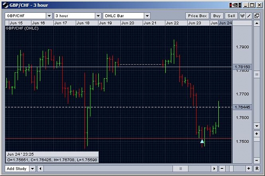Click the application logo in title bar
The image size is (265, 176).
pyautogui.click(x=6, y=5)
